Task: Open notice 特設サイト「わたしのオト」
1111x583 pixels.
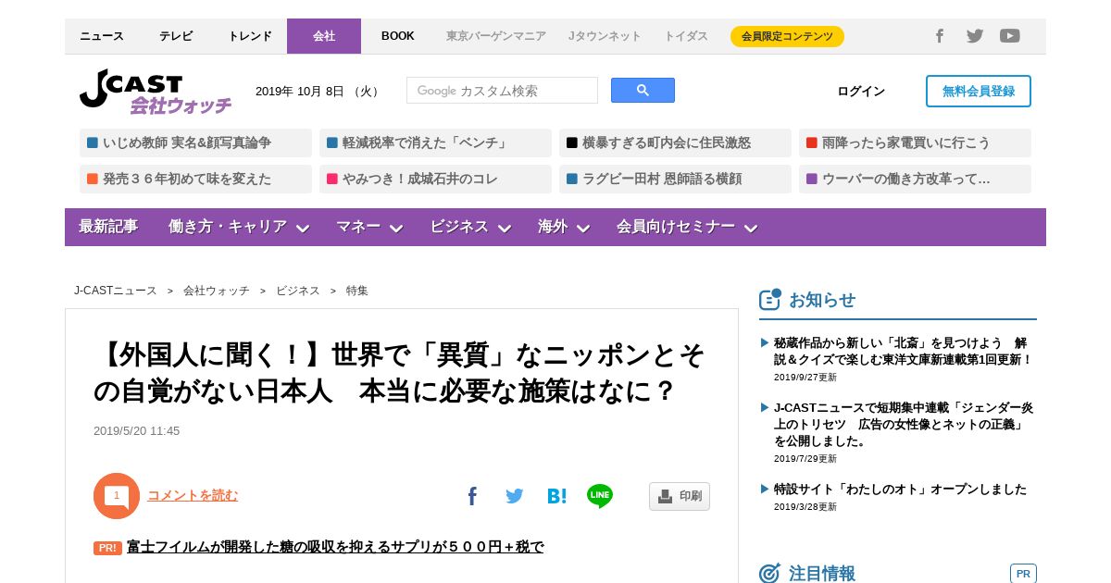Action: pyautogui.click(x=900, y=489)
